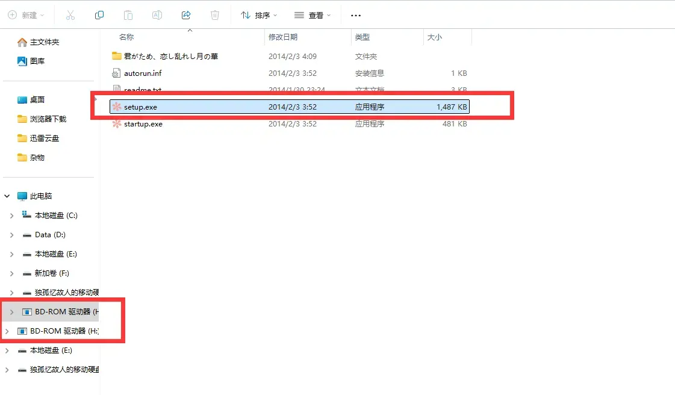The height and width of the screenshot is (395, 675).
Task: Open the 新建 new item dropdown
Action: point(26,15)
